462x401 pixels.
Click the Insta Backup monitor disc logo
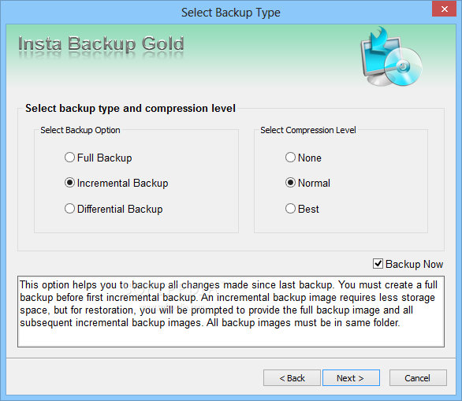coord(391,56)
